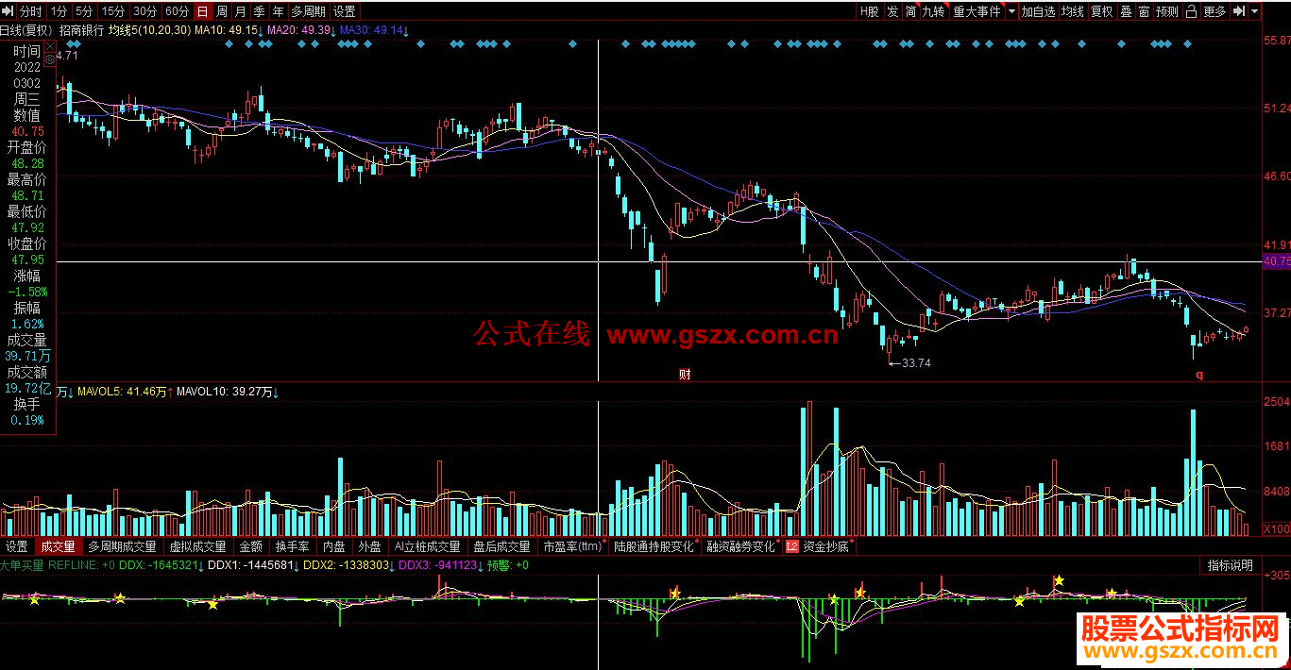
Task: Click the 招商银行 stock name
Action: pyautogui.click(x=81, y=30)
